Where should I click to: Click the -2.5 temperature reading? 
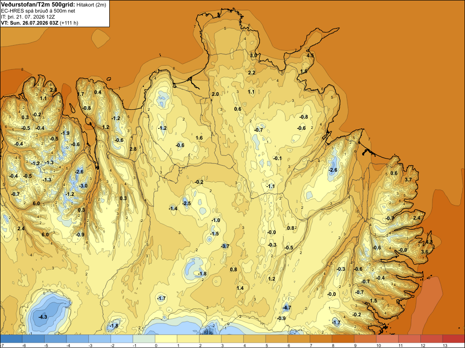tap(186, 203)
